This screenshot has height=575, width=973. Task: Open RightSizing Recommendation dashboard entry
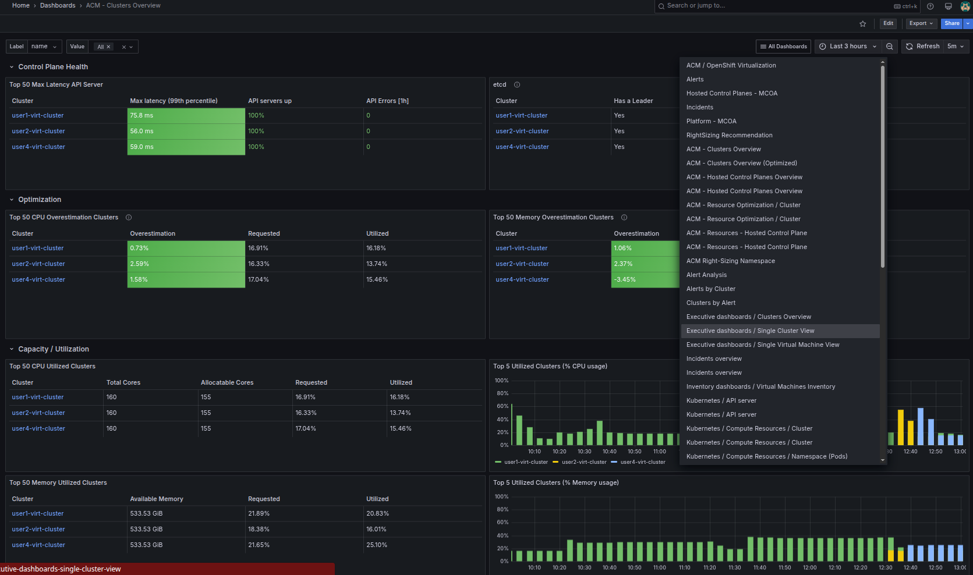pyautogui.click(x=780, y=136)
